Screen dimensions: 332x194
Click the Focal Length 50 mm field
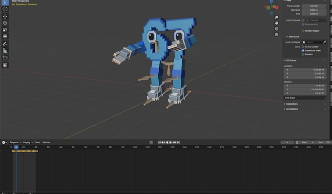(x=314, y=6)
